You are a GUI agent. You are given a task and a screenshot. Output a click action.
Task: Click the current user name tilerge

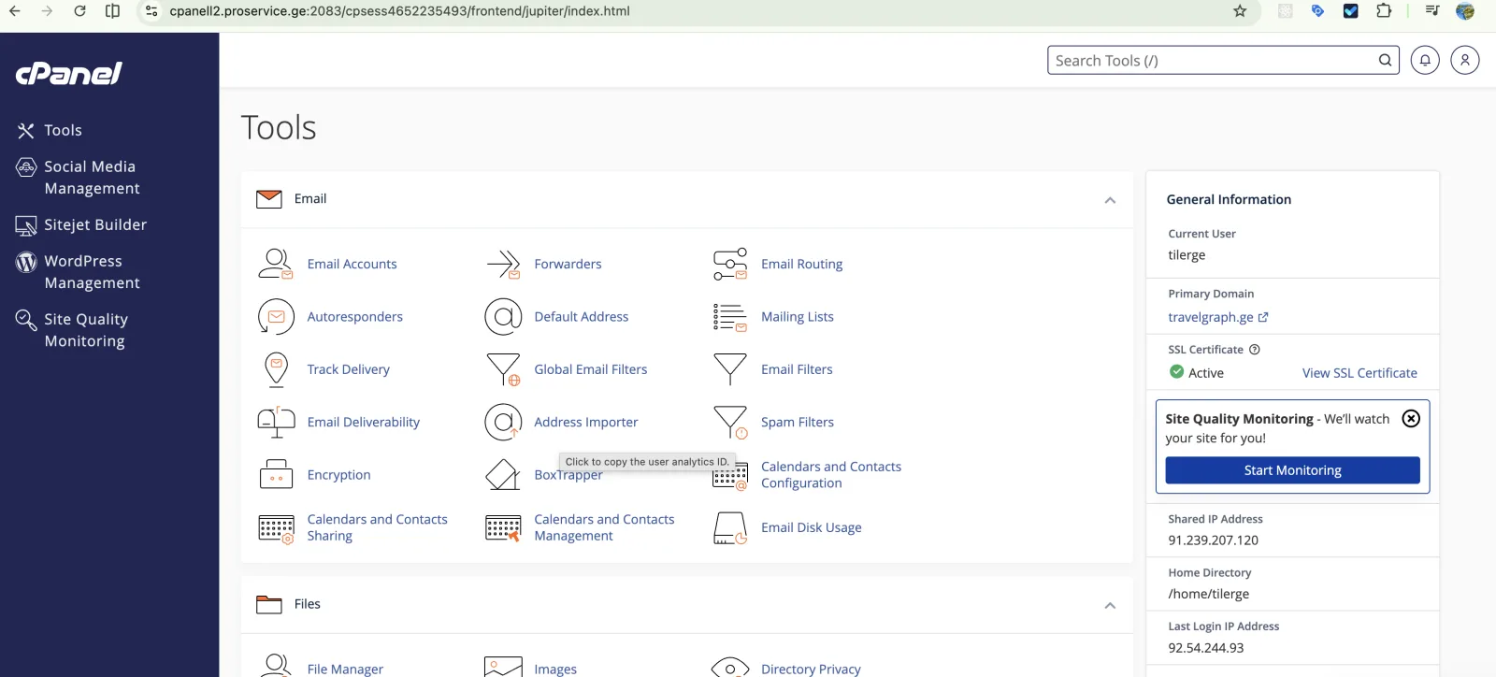click(1187, 255)
